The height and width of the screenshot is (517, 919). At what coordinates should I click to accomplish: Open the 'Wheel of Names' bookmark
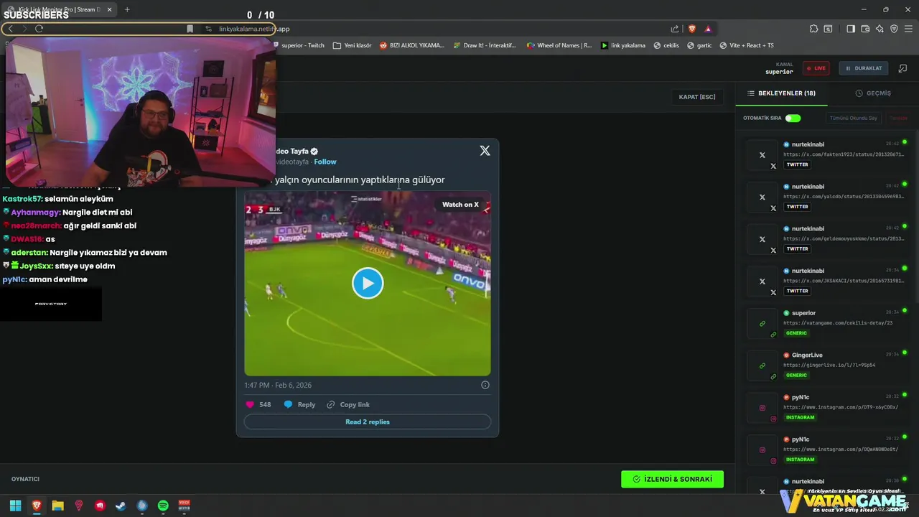(559, 45)
